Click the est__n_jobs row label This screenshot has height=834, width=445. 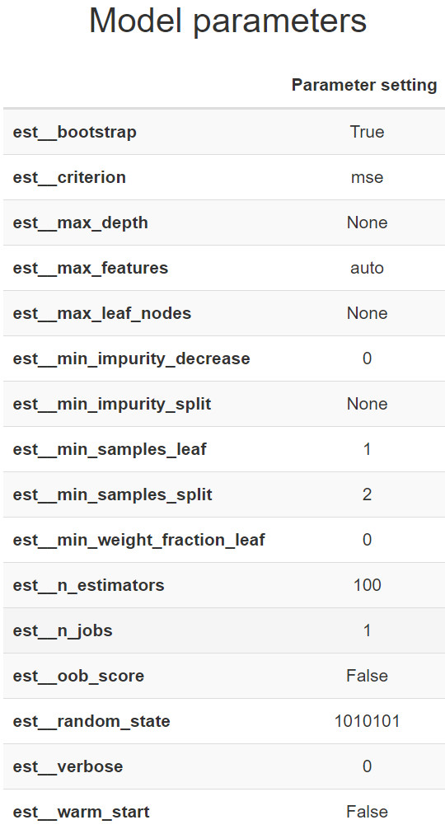point(63,630)
